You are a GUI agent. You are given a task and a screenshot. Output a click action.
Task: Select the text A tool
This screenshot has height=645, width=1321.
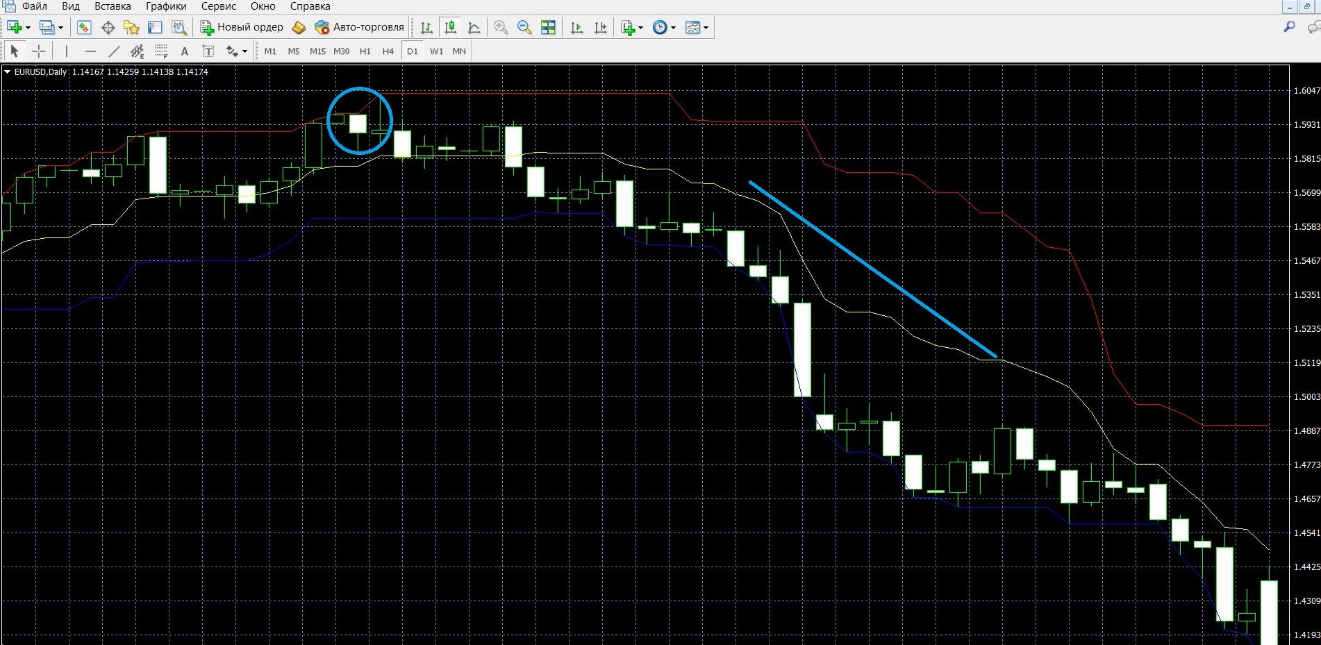click(x=184, y=51)
